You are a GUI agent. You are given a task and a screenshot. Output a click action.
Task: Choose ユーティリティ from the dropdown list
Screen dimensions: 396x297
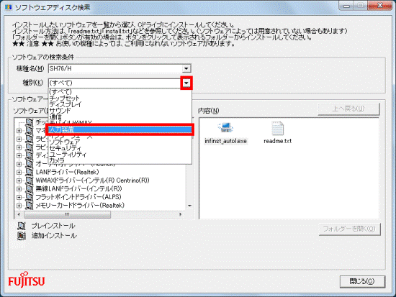pos(120,155)
